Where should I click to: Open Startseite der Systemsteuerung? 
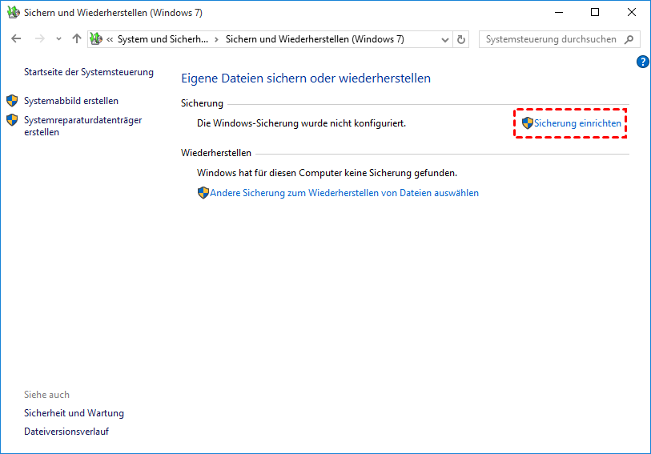click(89, 72)
